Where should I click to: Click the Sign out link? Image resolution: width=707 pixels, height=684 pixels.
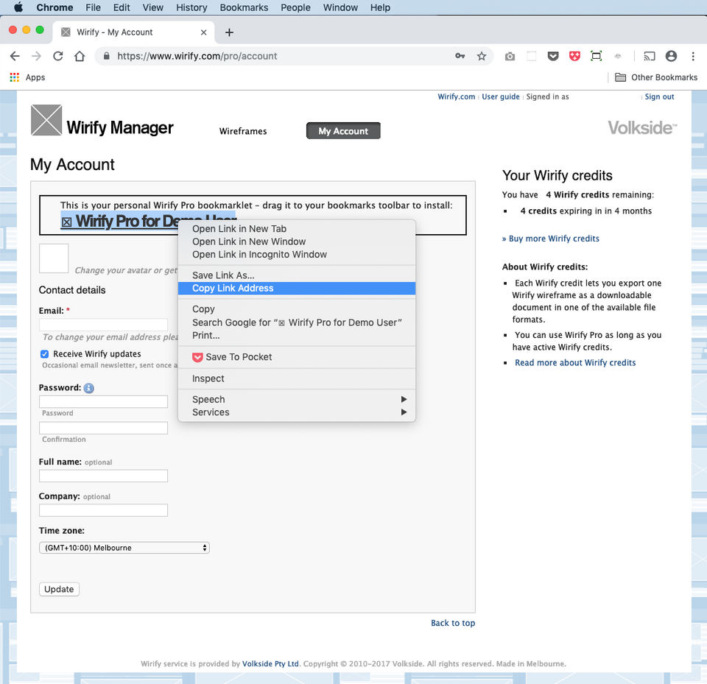(x=659, y=96)
